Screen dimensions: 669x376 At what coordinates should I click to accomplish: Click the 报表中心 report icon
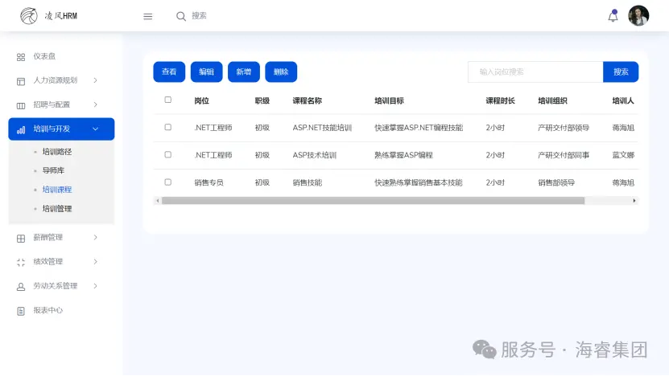tap(21, 311)
